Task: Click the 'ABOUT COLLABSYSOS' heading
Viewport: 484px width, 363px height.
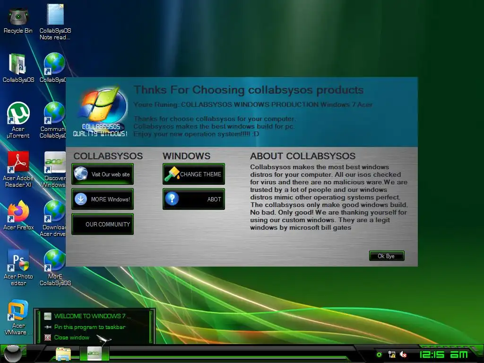Action: click(x=303, y=156)
